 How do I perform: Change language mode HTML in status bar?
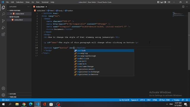click(x=155, y=100)
